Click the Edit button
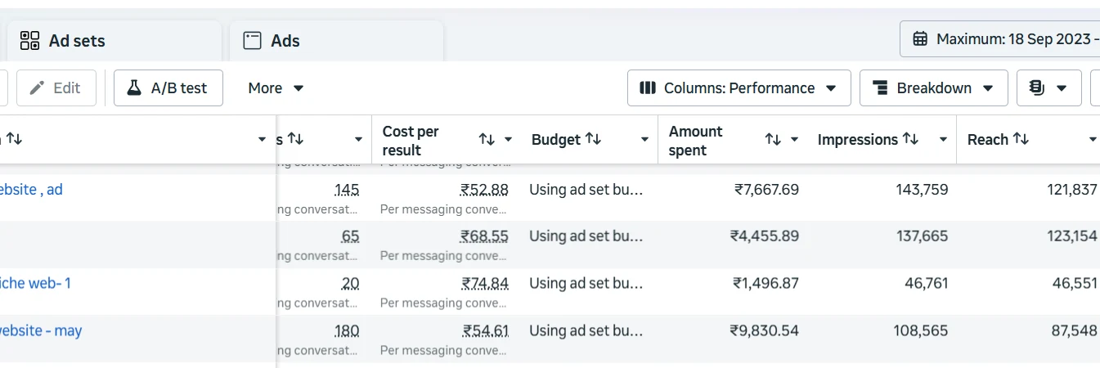The height and width of the screenshot is (368, 1100). click(56, 88)
